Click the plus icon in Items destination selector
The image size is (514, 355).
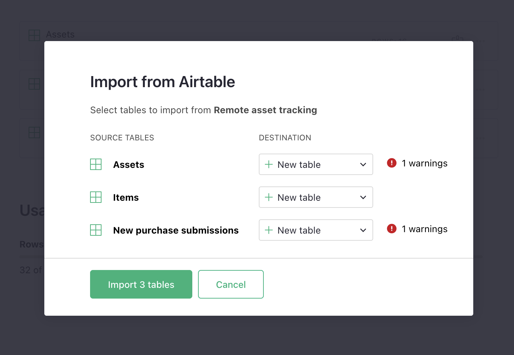pyautogui.click(x=268, y=197)
